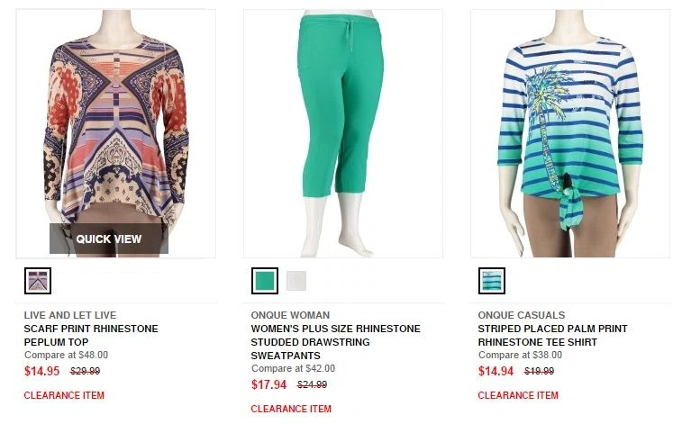Click Clearance Item label under peplum top
Image resolution: width=682 pixels, height=424 pixels.
pos(64,395)
